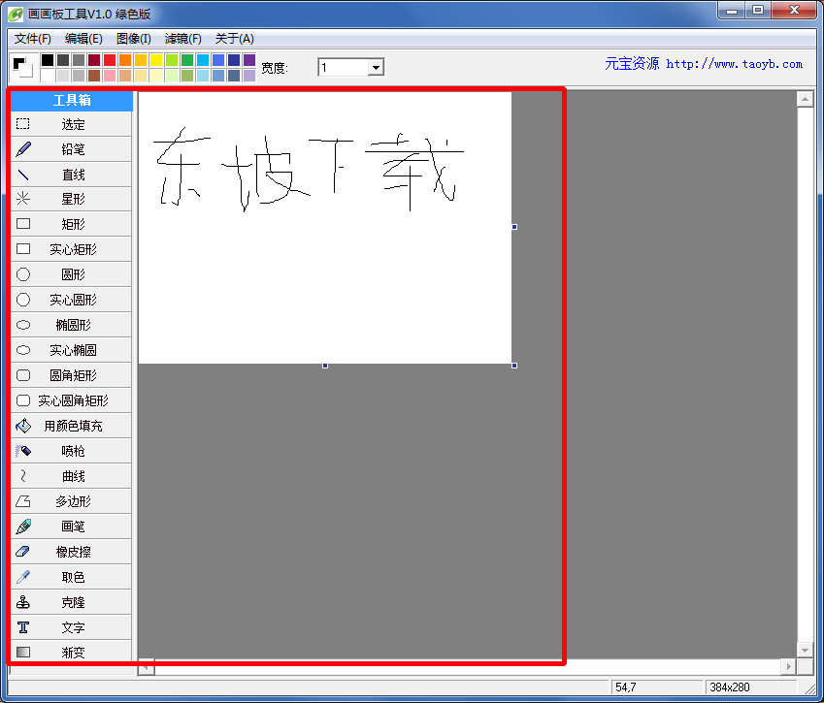The width and height of the screenshot is (824, 703).
Task: Open the 关于(A) menu
Action: [x=234, y=39]
